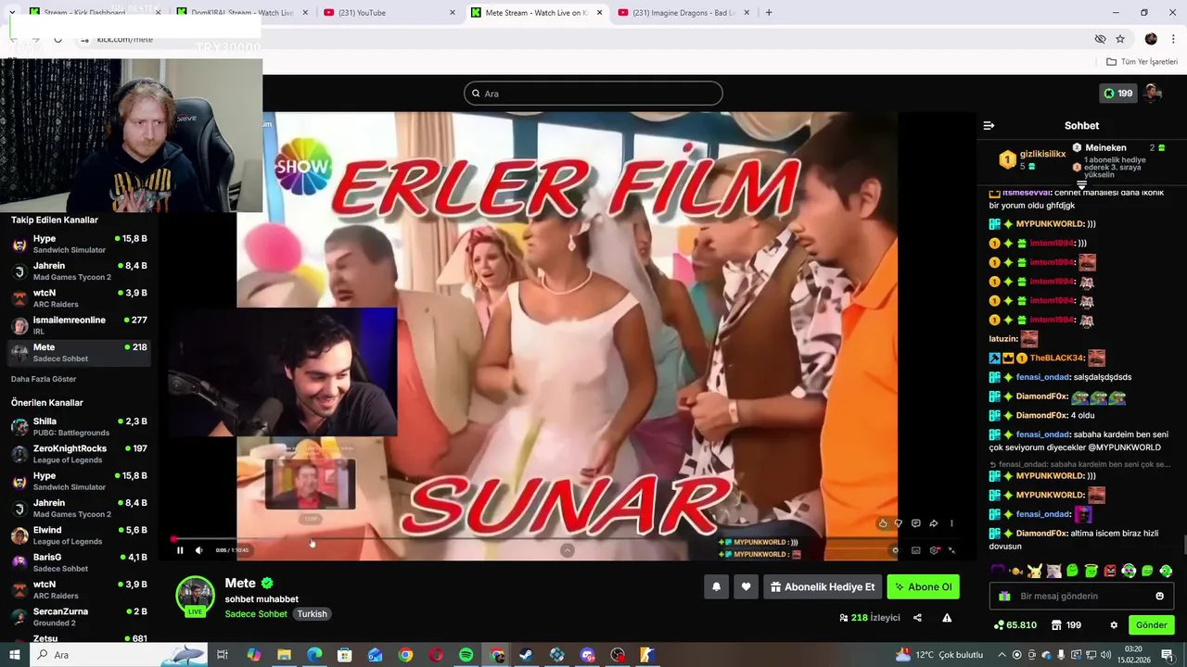This screenshot has width=1187, height=667.
Task: Click the green Abone Ol button
Action: click(923, 586)
